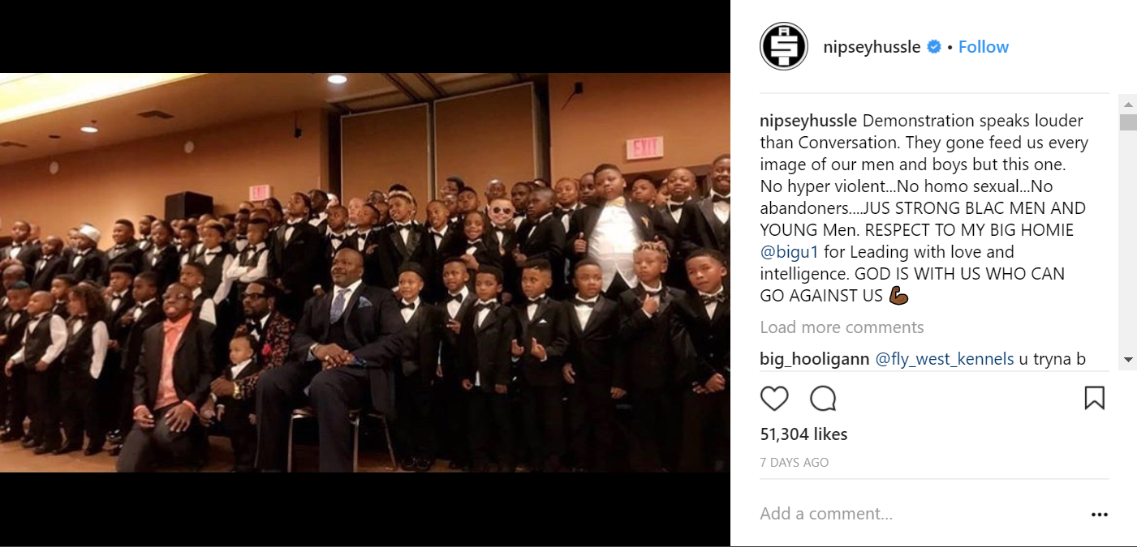Save post with the bookmark icon
Viewport: 1137px width, 547px height.
1094,398
